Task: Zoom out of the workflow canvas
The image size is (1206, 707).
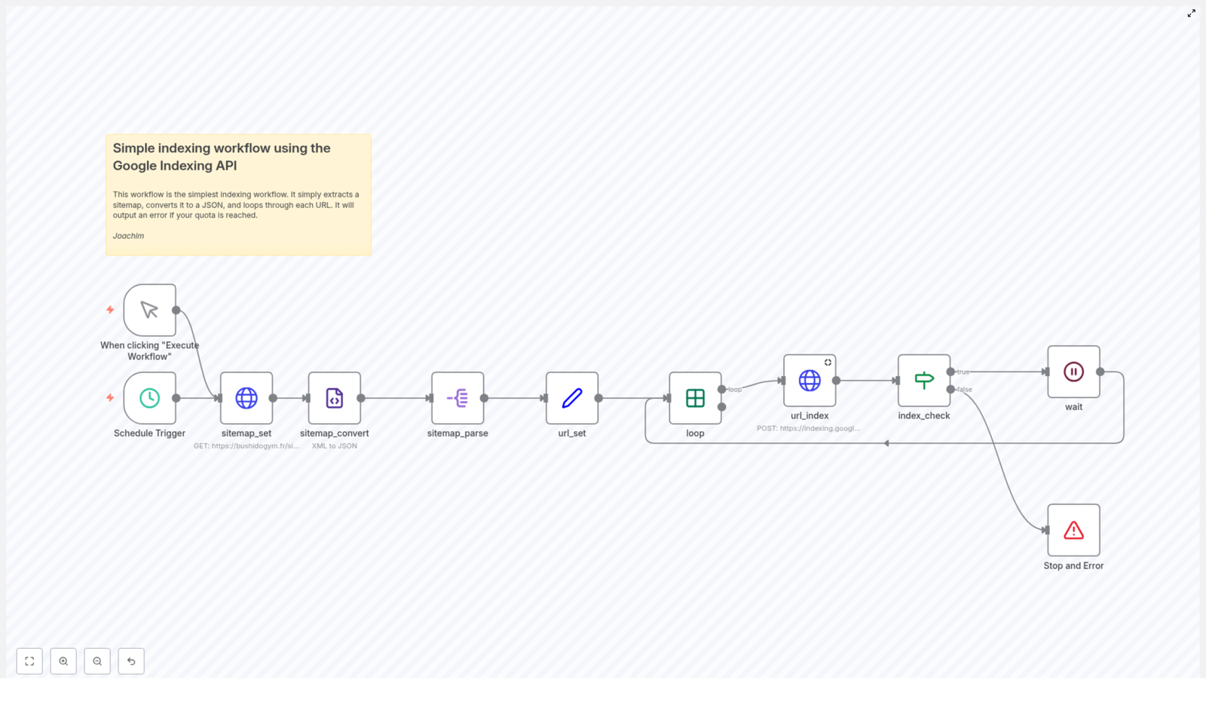Action: coord(97,661)
